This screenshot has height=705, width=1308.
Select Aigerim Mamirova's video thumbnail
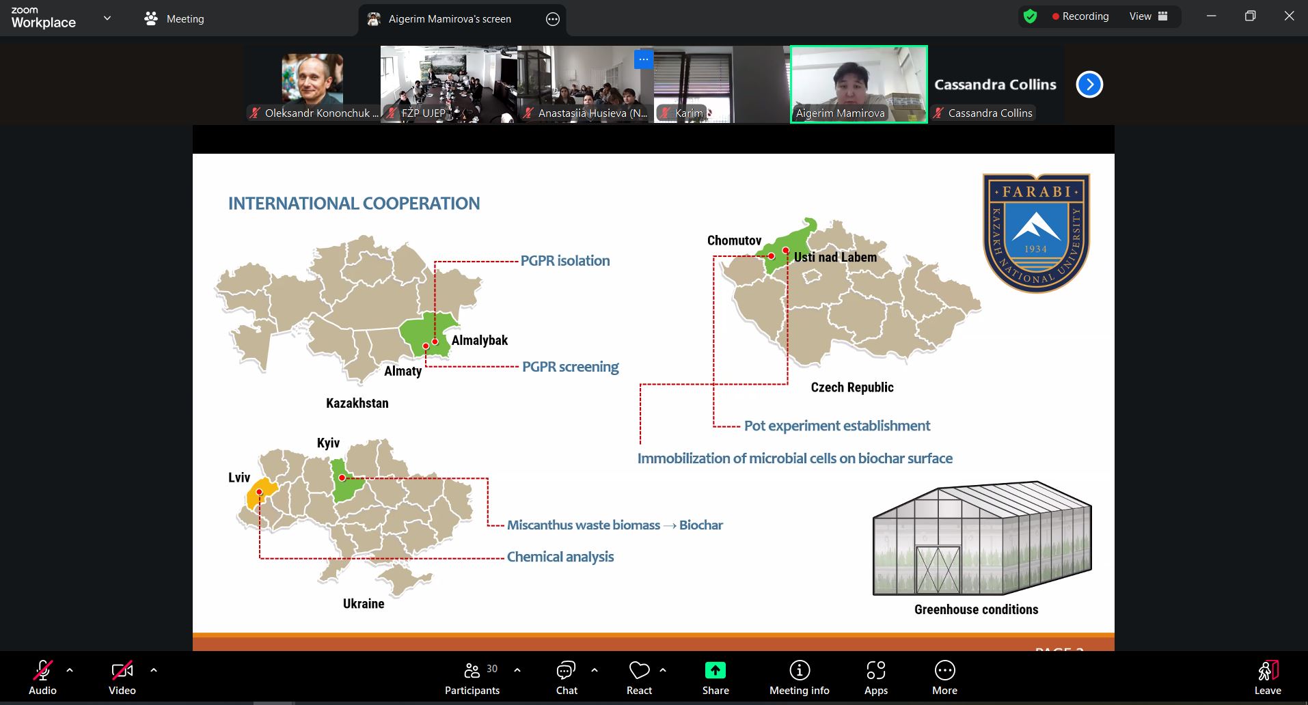[x=858, y=84]
